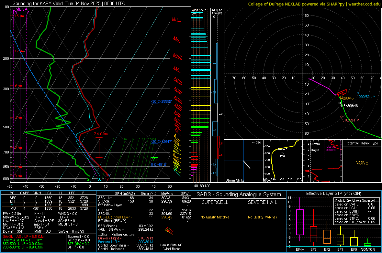Click the 'Bunkers Right = 318/59 kt' line
Screen dimensions: 382x253
click(x=126, y=238)
